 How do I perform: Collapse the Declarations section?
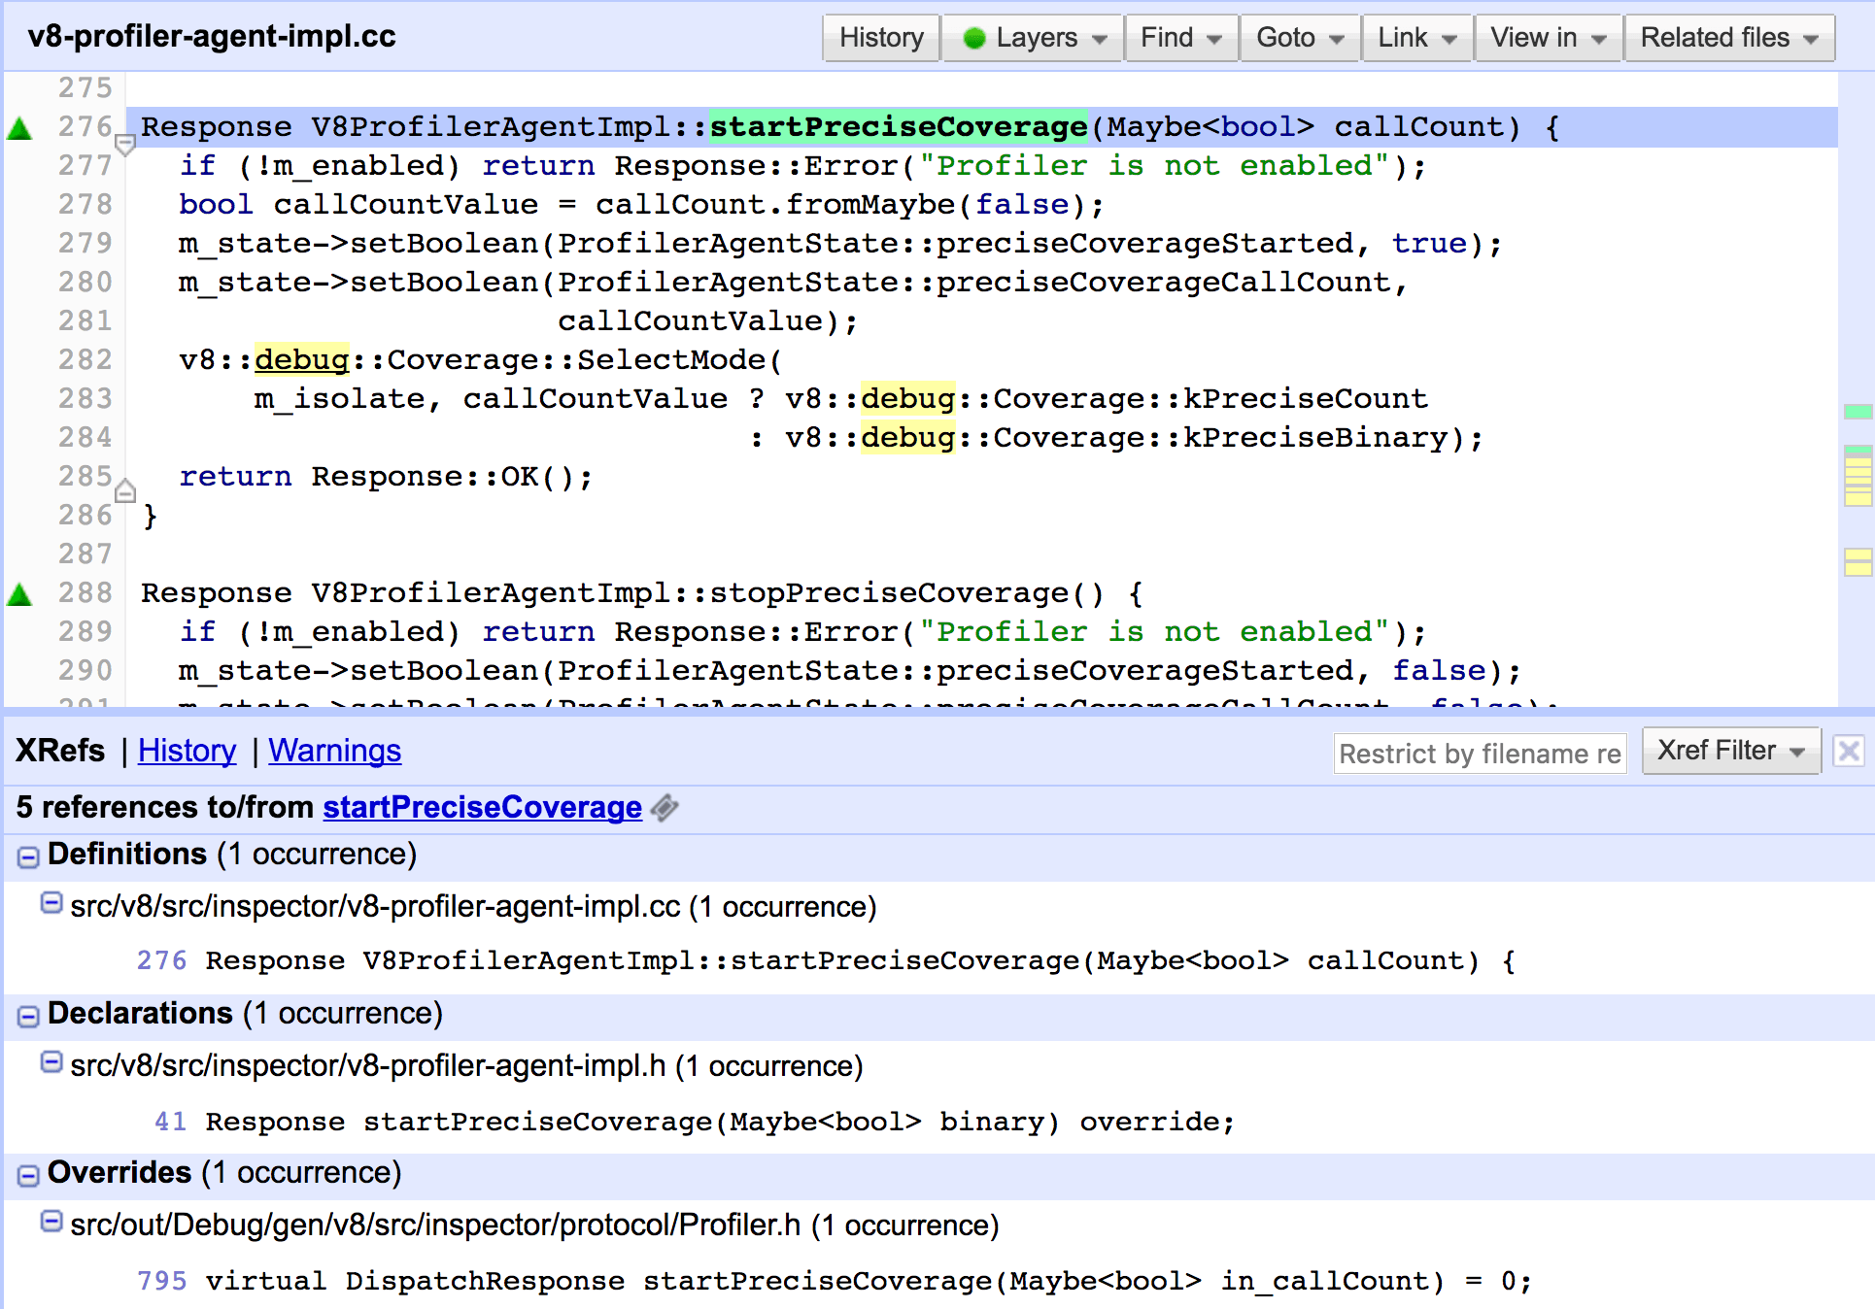tap(28, 1016)
